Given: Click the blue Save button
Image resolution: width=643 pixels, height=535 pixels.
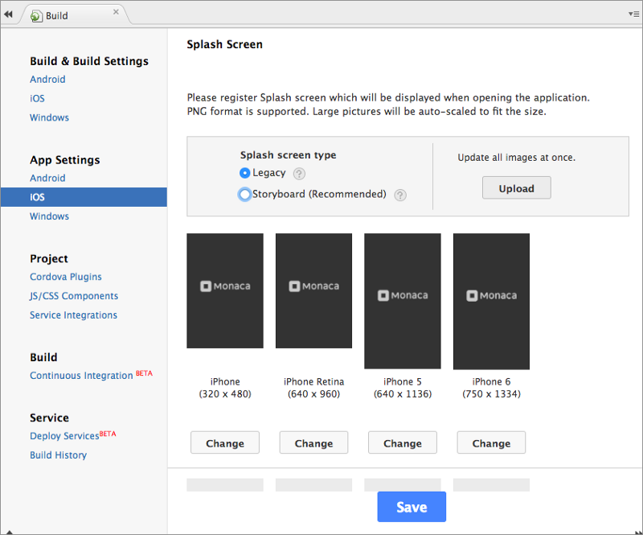Looking at the screenshot, I should [412, 507].
